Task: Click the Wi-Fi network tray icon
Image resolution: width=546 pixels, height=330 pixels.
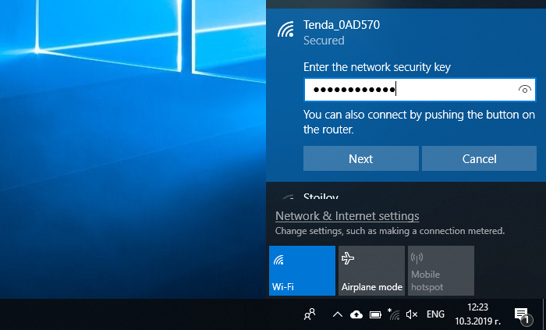Action: 393,314
